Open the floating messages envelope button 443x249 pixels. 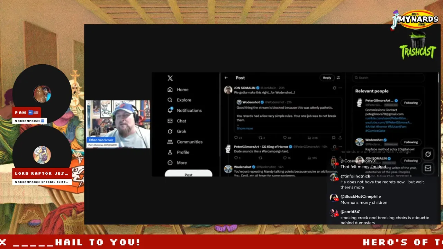click(x=428, y=168)
